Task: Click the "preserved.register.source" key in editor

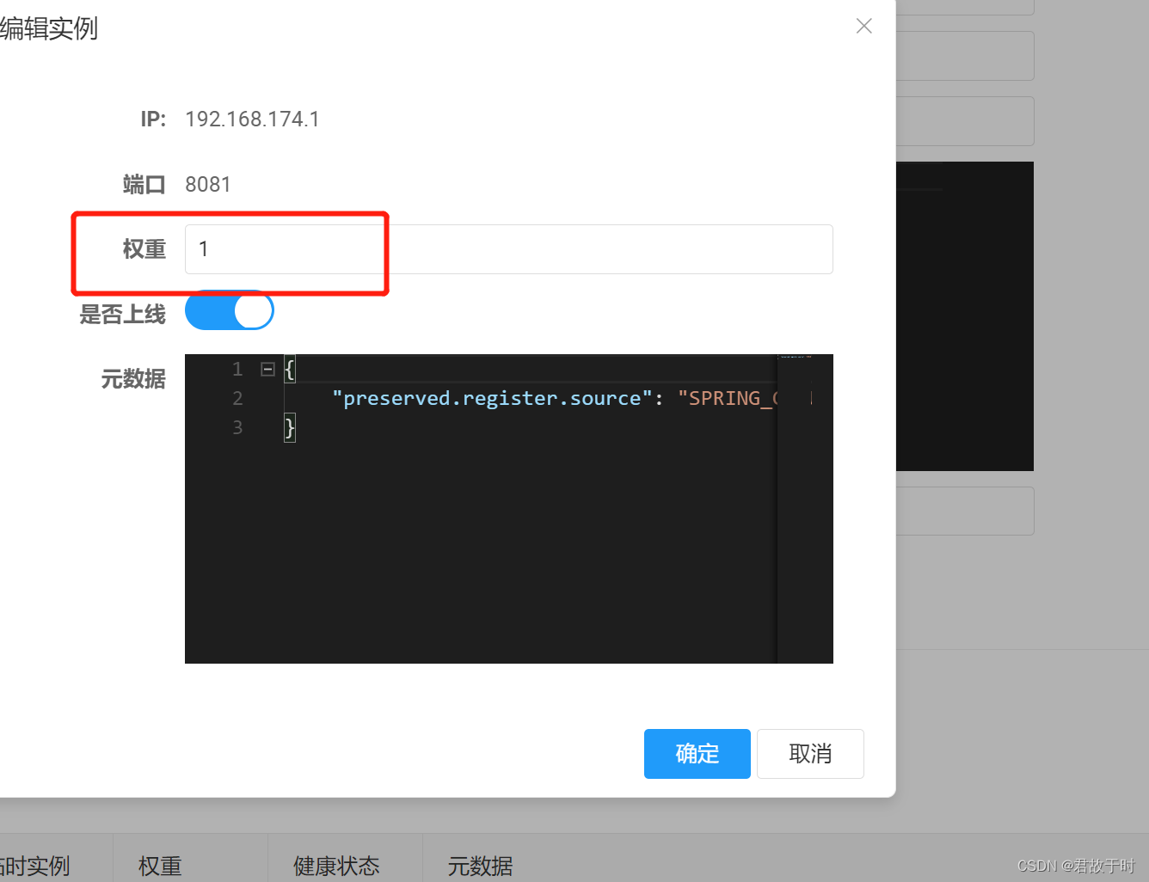Action: click(x=492, y=399)
